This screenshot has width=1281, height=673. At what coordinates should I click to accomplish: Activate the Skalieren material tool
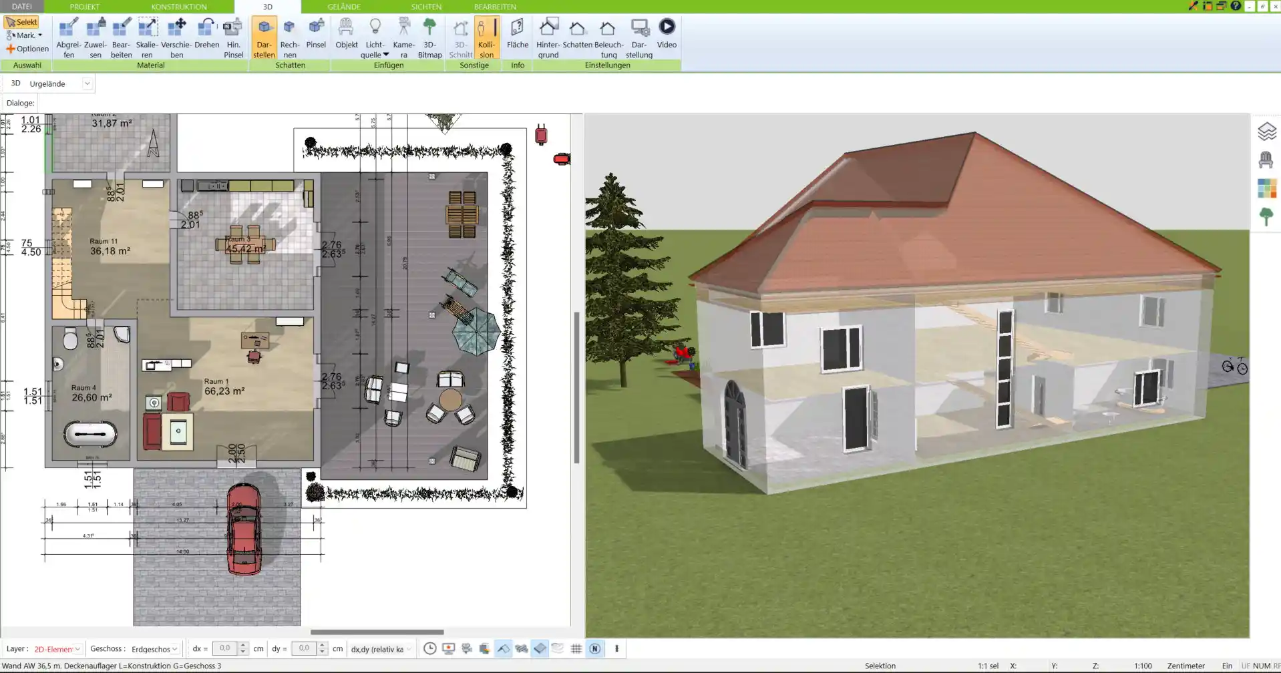(x=147, y=38)
